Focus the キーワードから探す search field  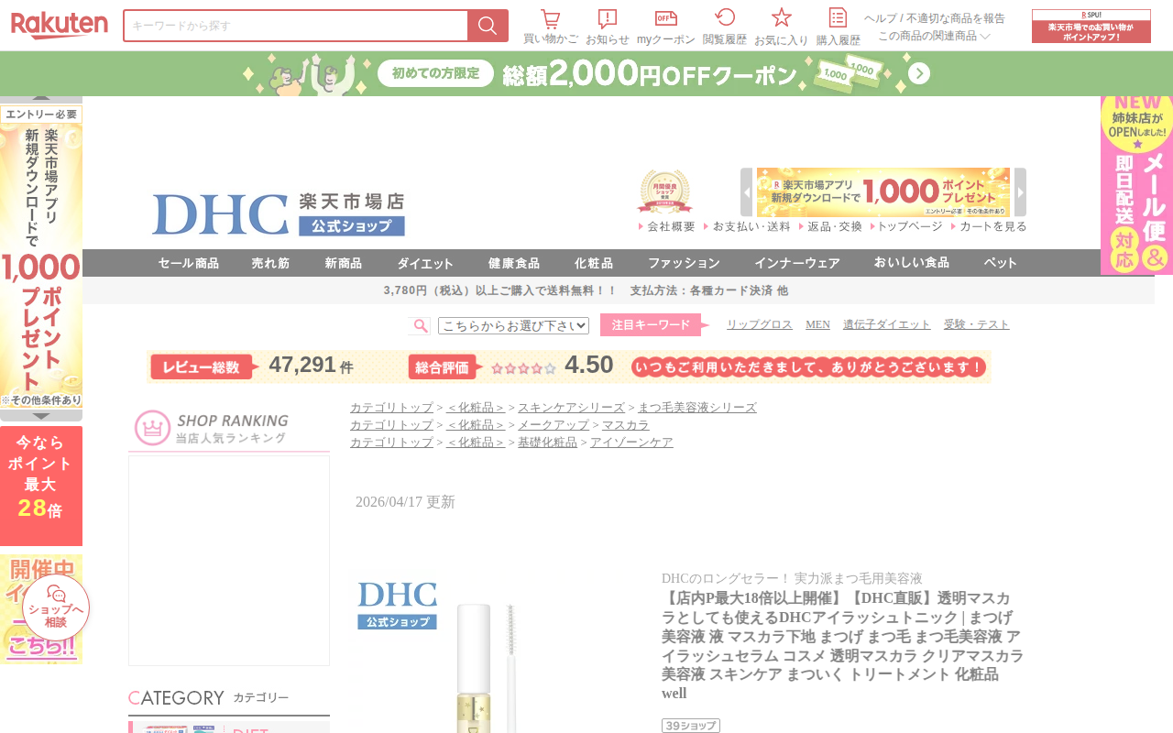296,26
